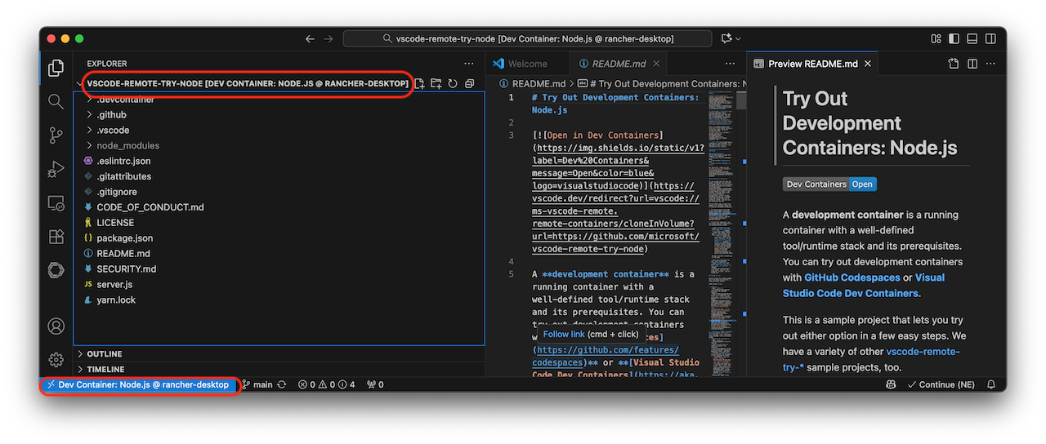
Task: Create a new folder in Explorer
Action: click(x=436, y=83)
